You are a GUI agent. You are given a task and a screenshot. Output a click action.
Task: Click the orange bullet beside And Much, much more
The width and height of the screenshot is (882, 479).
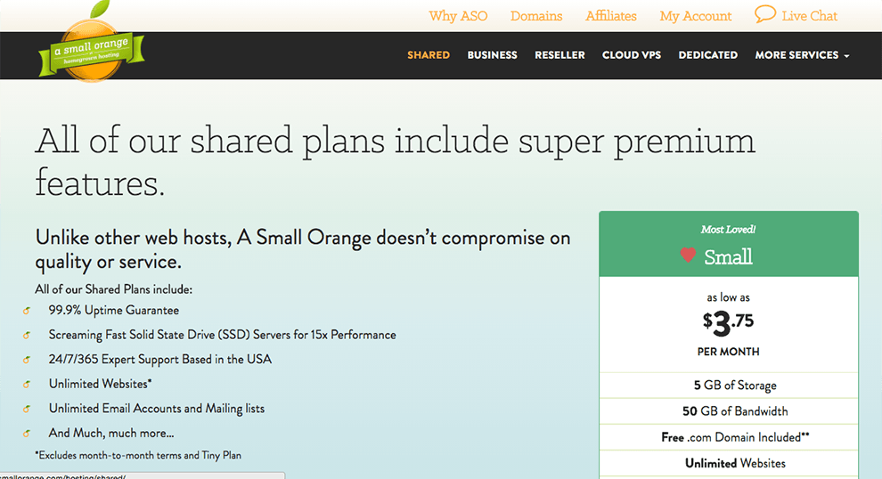(x=26, y=434)
